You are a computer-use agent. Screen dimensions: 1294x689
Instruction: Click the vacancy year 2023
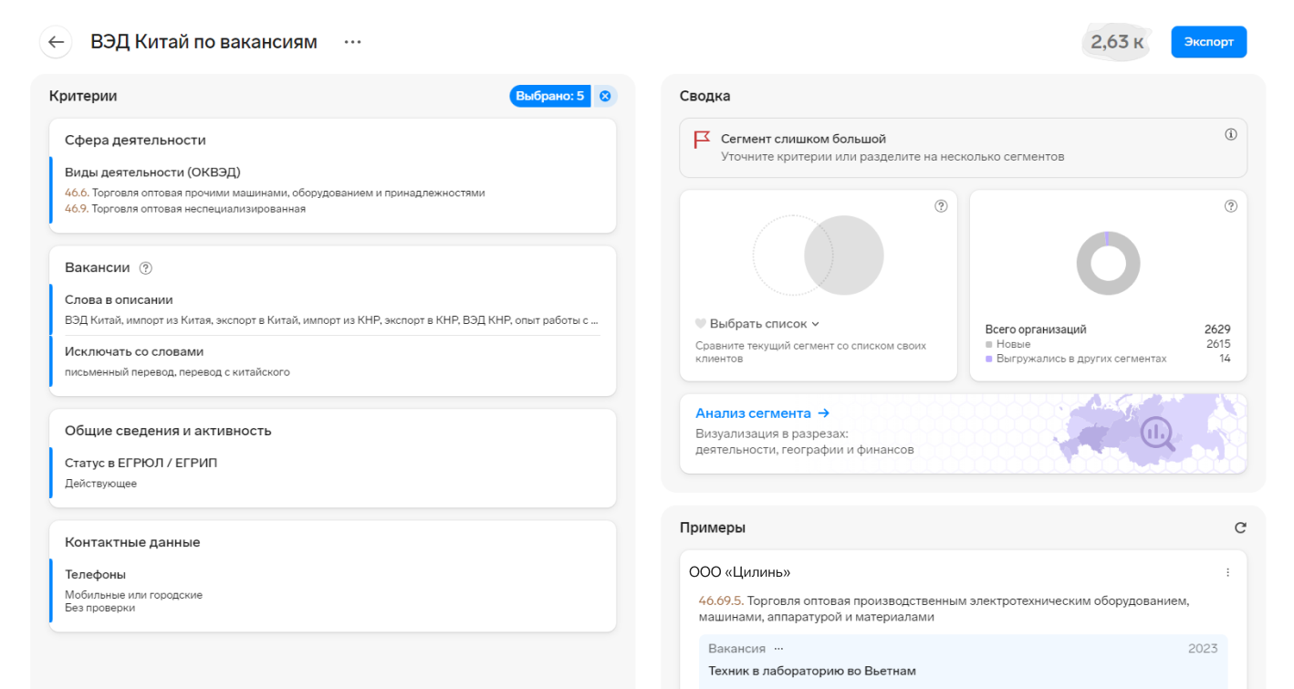point(1203,649)
